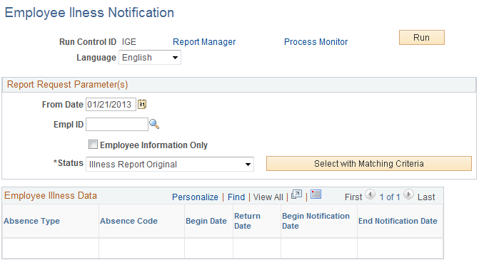
Task: Toggle Employee Information Only checkbox
Action: pyautogui.click(x=93, y=144)
